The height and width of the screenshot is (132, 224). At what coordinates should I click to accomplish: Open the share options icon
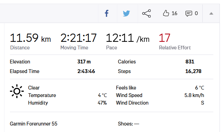[147, 13]
